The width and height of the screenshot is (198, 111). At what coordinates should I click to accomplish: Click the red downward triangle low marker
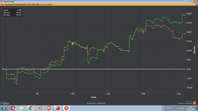pos(16,85)
